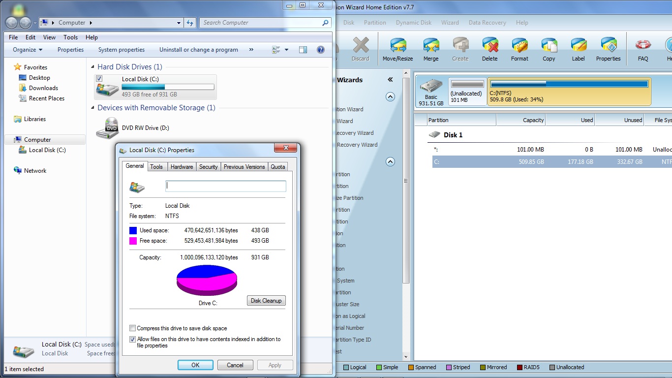Image resolution: width=672 pixels, height=378 pixels.
Task: Collapse the Hard Disk Drives group
Action: (93, 67)
